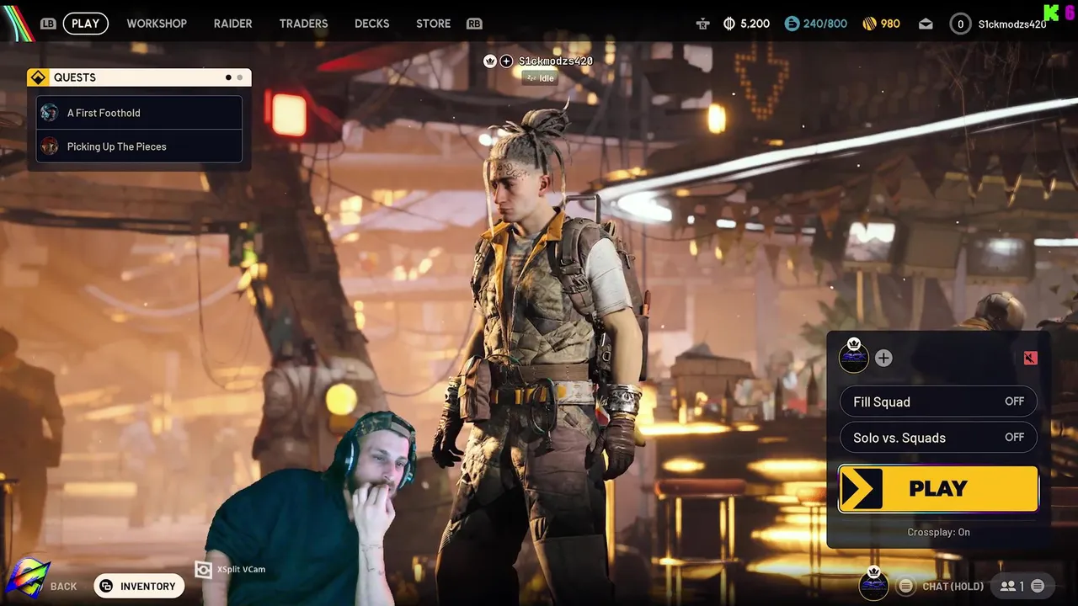Click the blue 240/800 stash icon
The image size is (1078, 606).
pyautogui.click(x=792, y=24)
